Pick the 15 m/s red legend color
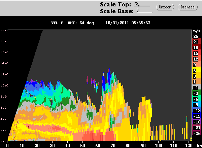This screenshot has width=202, height=148. point(197,53)
